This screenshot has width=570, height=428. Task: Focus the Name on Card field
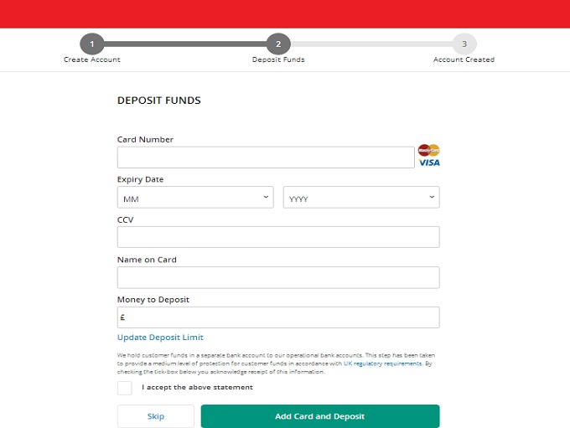tap(277, 277)
